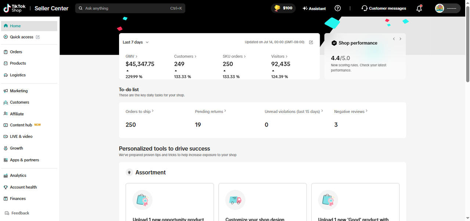The width and height of the screenshot is (470, 221).
Task: Click the delivery truck card icon
Action: point(235,200)
